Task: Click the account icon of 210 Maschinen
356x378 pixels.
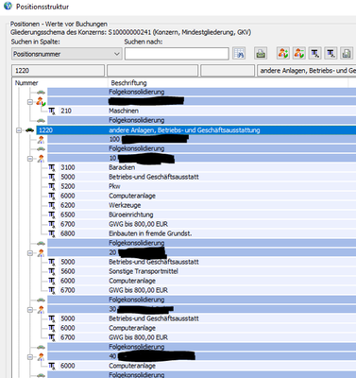Action: click(52, 111)
